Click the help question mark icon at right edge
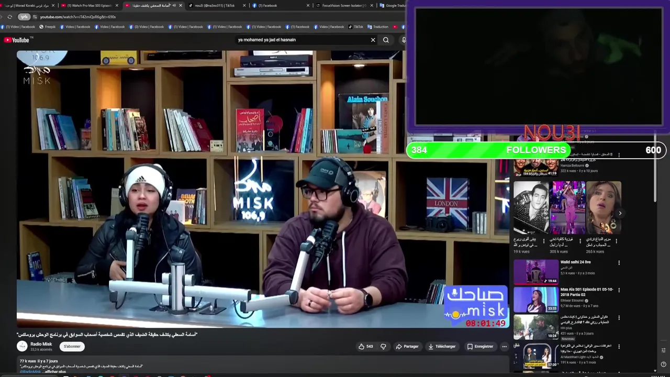The width and height of the screenshot is (670, 377). tap(663, 364)
